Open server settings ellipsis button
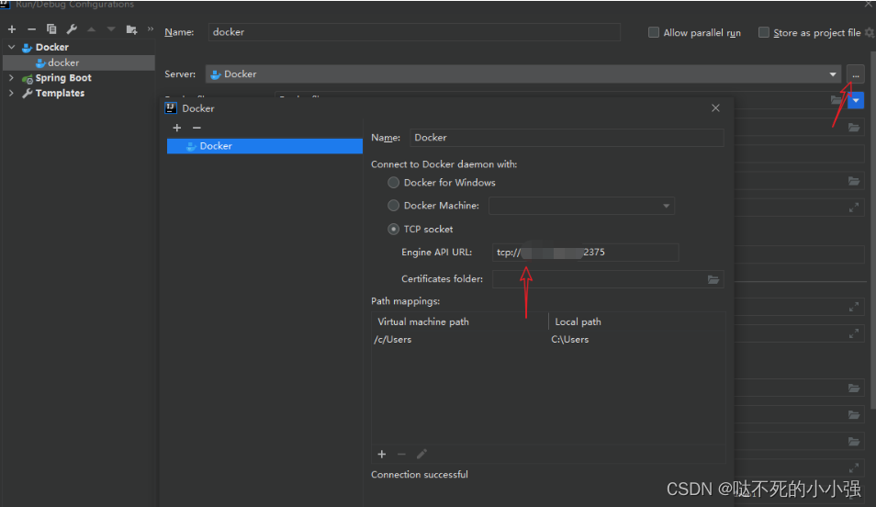The image size is (876, 507). pyautogui.click(x=855, y=74)
